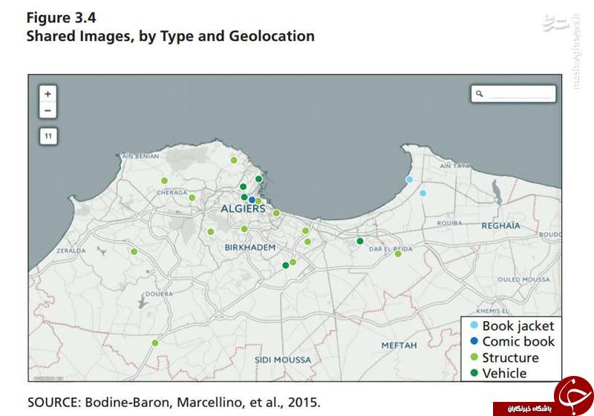Click the REGHAÏA map label
This screenshot has height=416, width=594.
pos(500,226)
